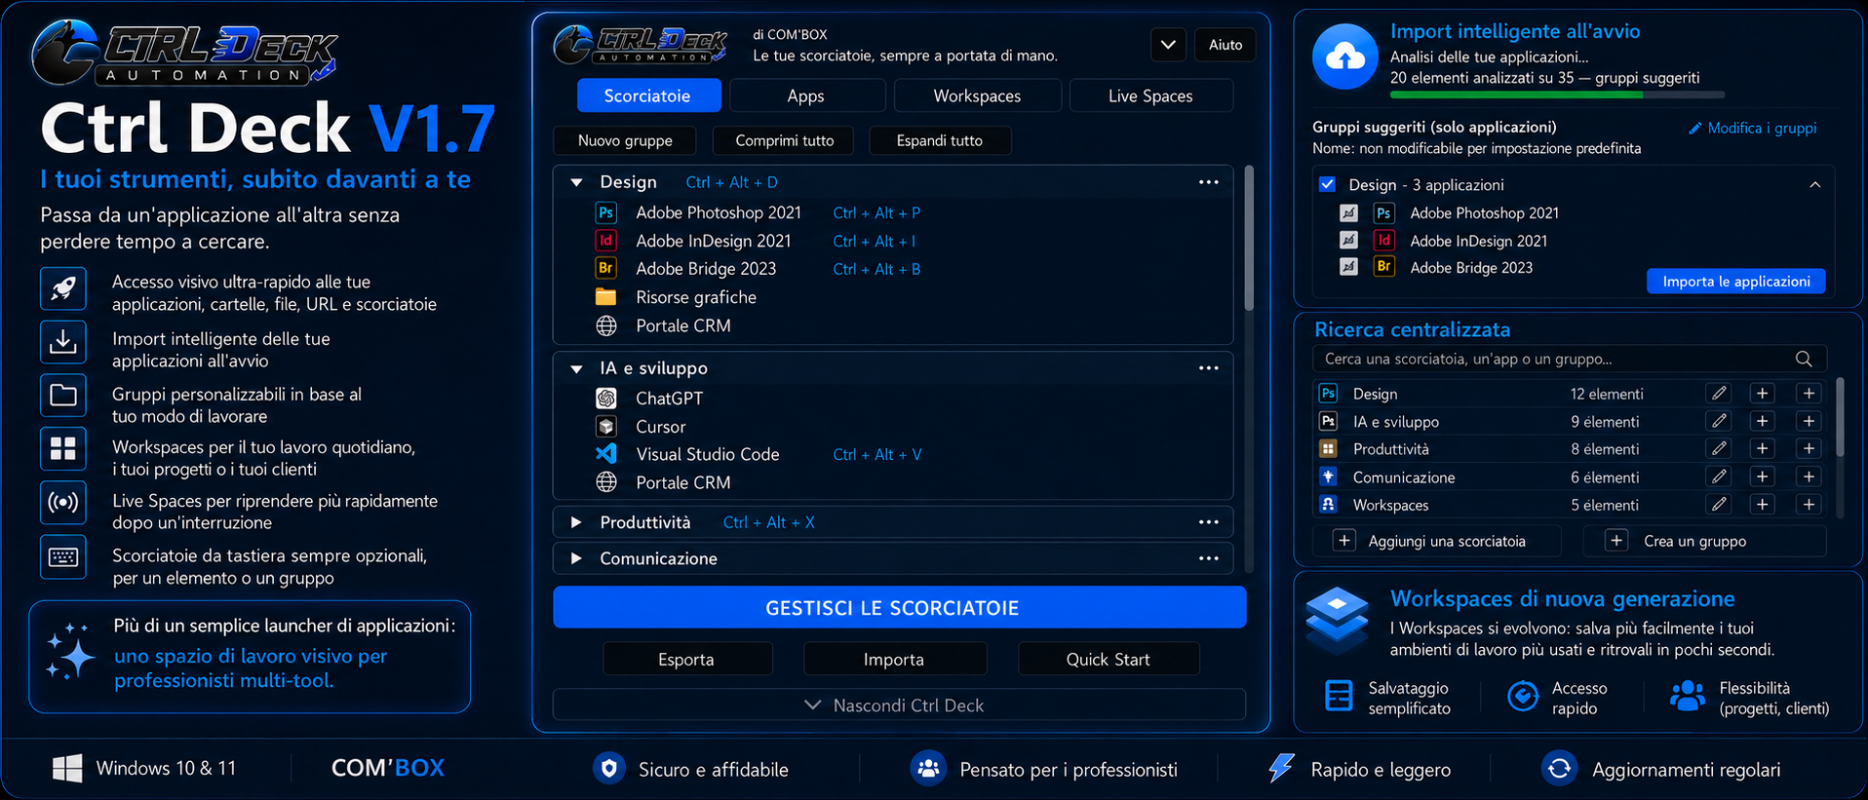Open the IA e sviluppo three-dot menu
The width and height of the screenshot is (1868, 800).
(x=1209, y=368)
